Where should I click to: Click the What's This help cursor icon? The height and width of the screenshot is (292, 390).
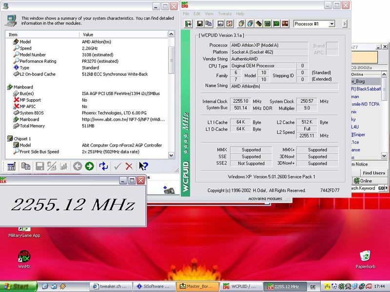tap(143, 166)
